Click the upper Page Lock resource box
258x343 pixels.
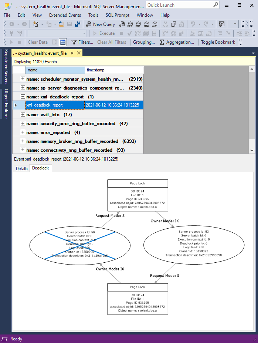(138, 195)
